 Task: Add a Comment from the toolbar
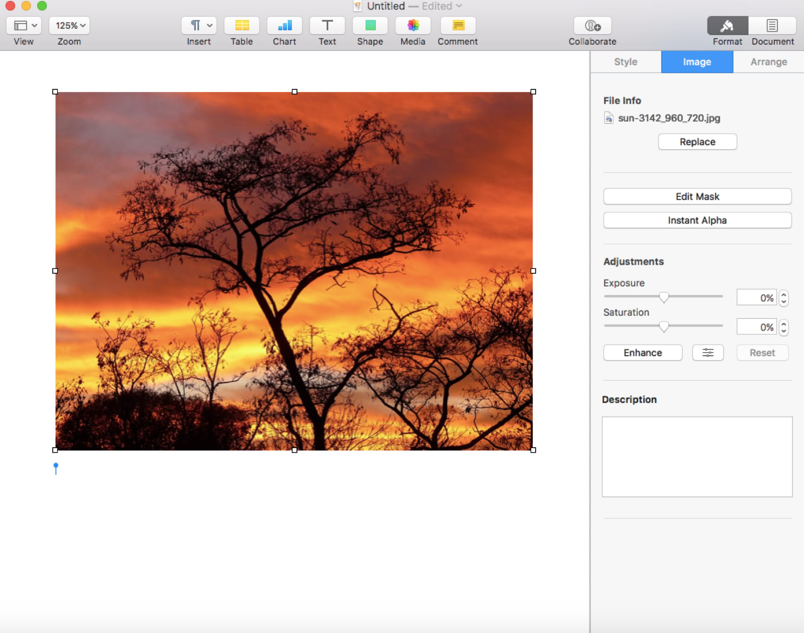click(458, 26)
